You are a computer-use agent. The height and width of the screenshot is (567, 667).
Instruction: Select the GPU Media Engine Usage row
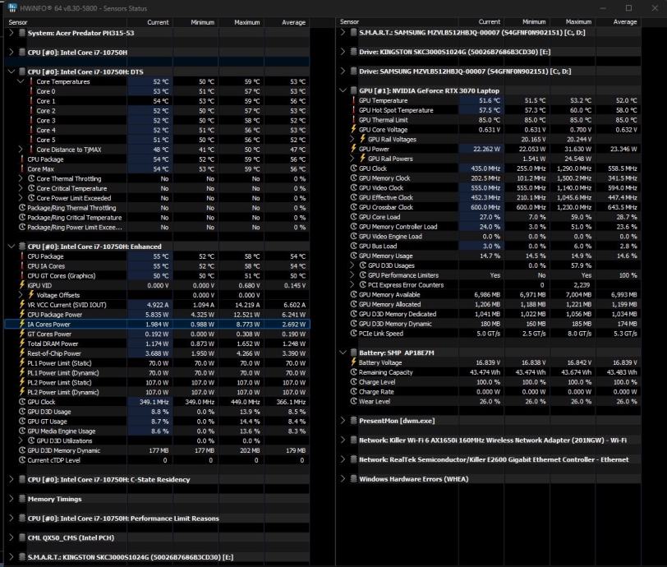click(x=157, y=431)
